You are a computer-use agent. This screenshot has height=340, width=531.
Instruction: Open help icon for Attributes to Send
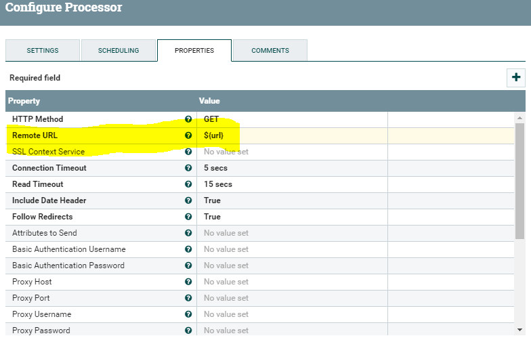[x=188, y=233]
